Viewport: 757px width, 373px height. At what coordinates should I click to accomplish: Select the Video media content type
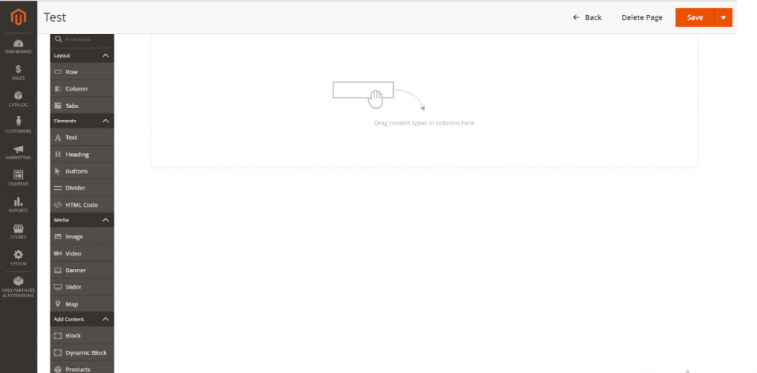(x=82, y=253)
